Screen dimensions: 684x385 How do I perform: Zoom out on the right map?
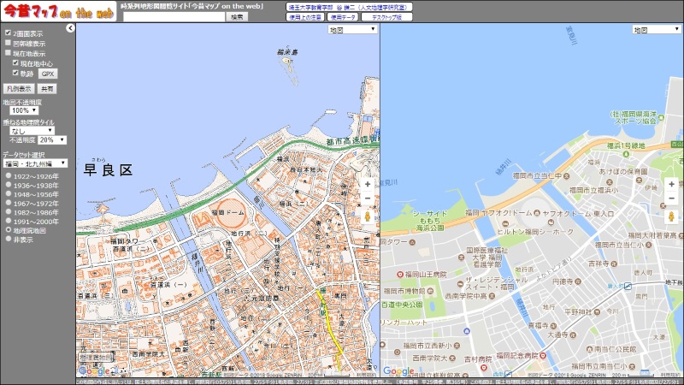pos(671,199)
